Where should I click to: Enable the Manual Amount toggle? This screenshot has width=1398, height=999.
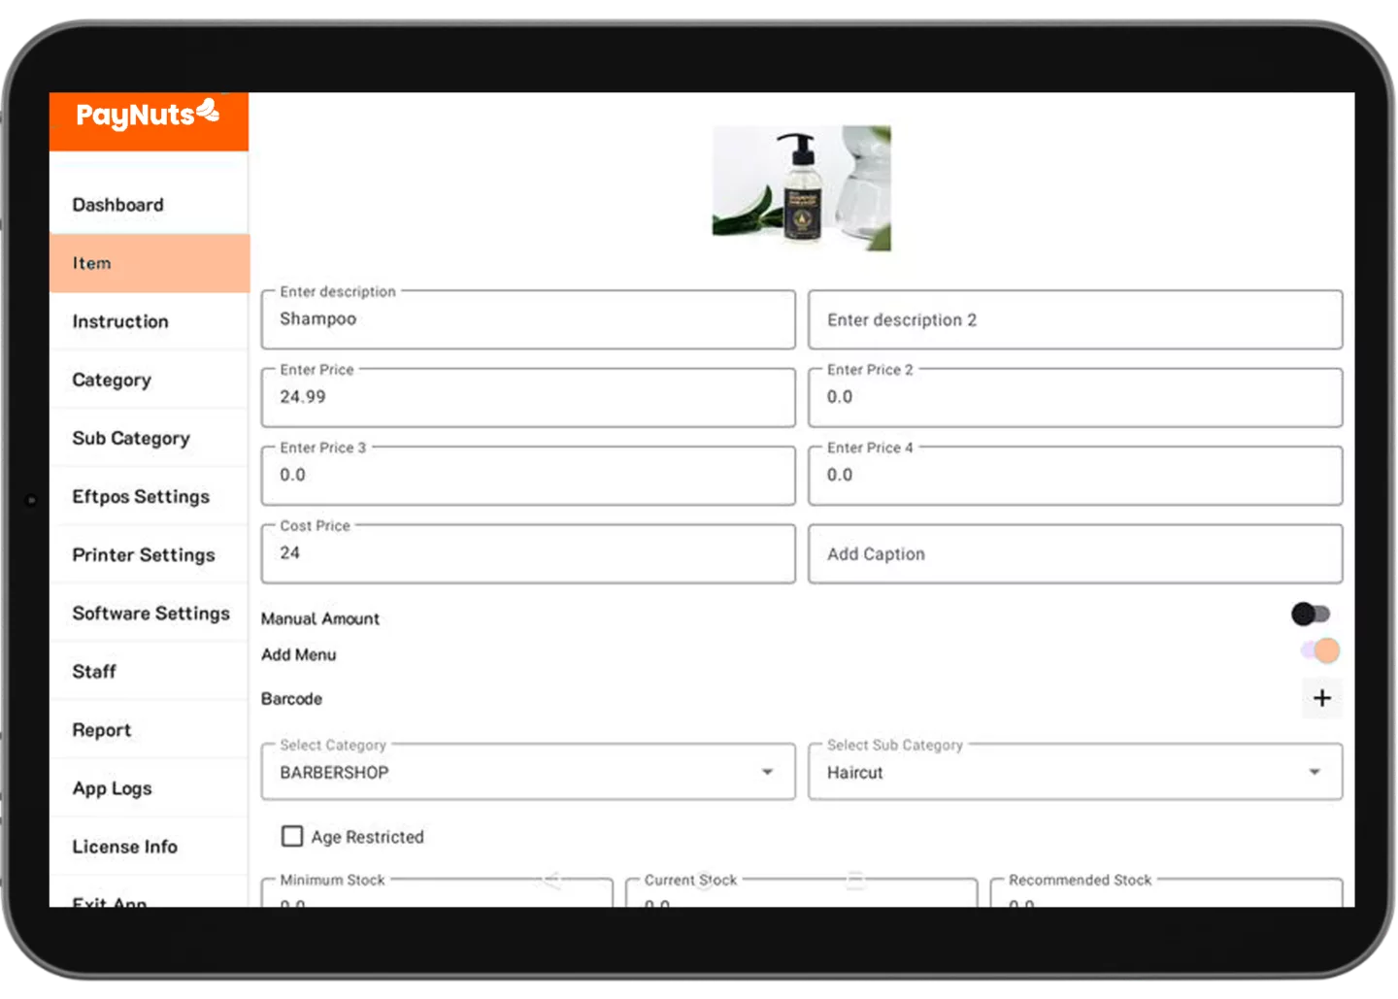click(1313, 613)
